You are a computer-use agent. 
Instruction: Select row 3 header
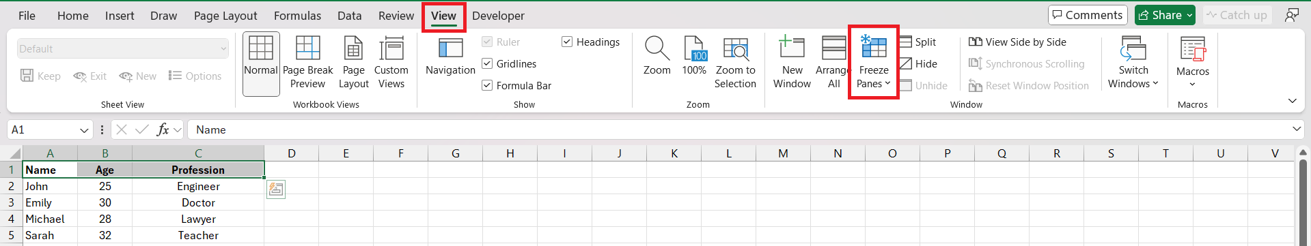point(11,202)
